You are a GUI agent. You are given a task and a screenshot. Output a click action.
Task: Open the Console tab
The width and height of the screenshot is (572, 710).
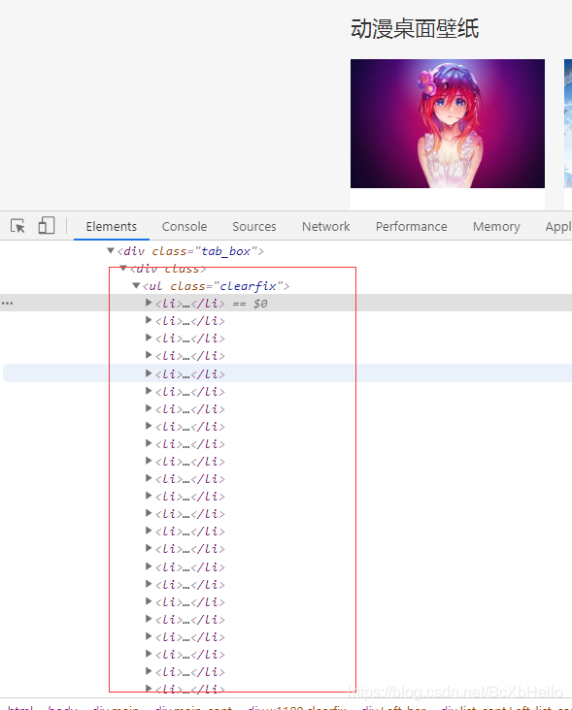[x=184, y=226]
